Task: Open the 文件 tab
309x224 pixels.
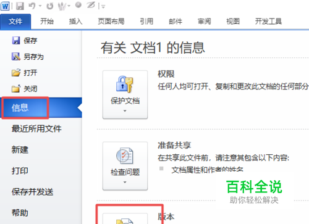Action: point(15,22)
